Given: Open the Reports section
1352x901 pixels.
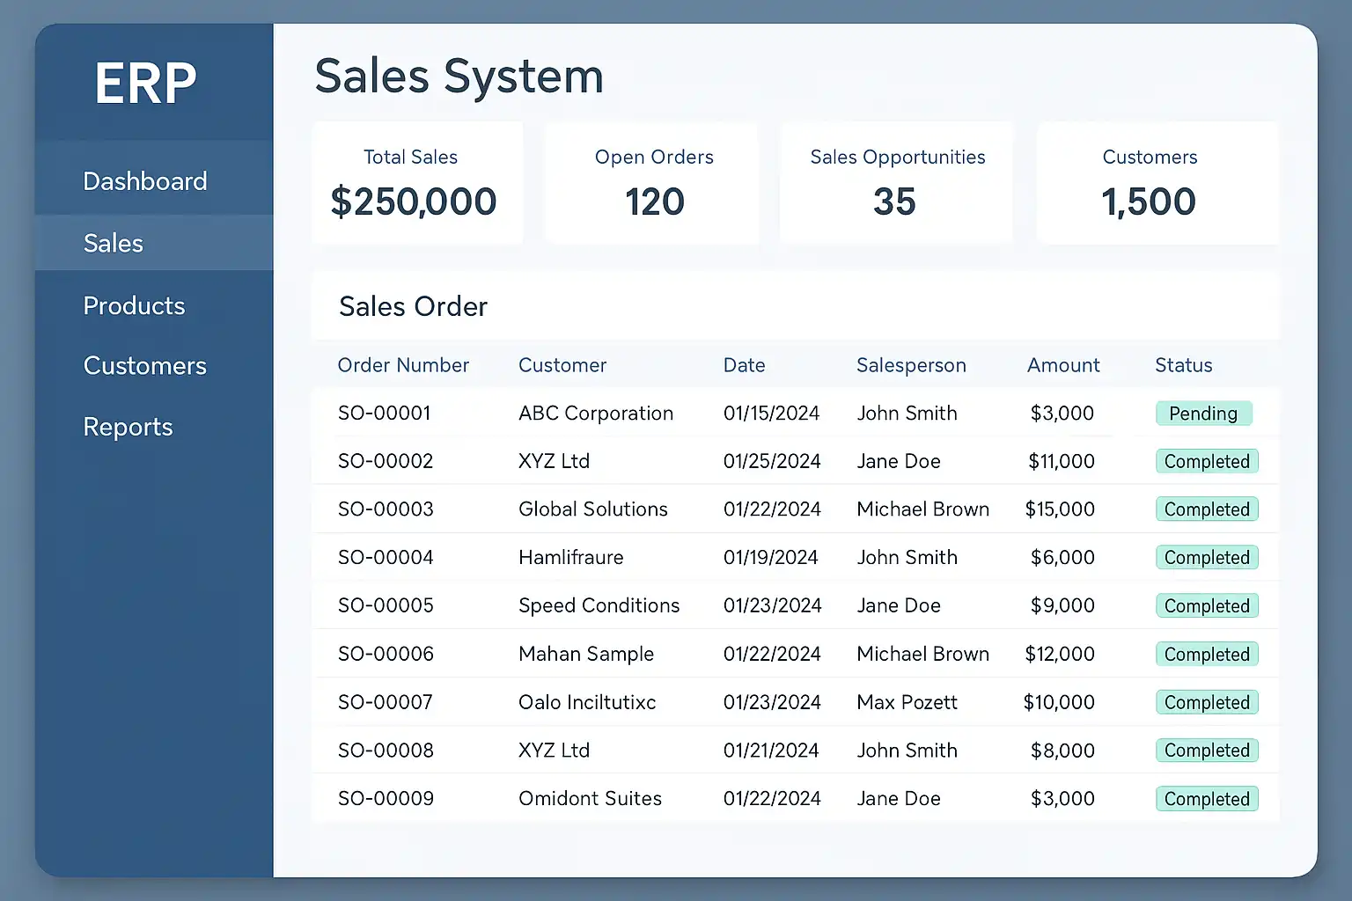Looking at the screenshot, I should (128, 427).
